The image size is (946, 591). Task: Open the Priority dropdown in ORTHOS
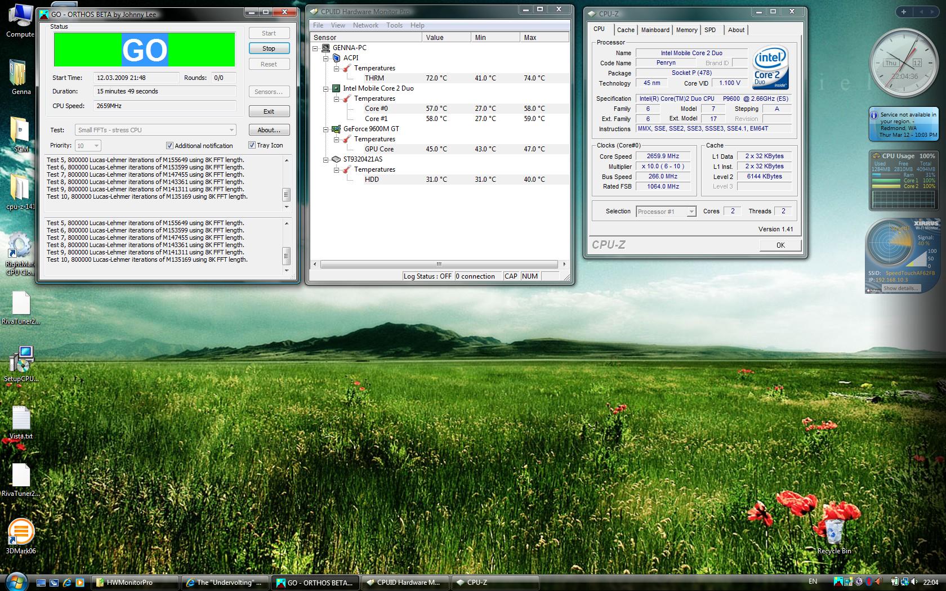(x=88, y=146)
